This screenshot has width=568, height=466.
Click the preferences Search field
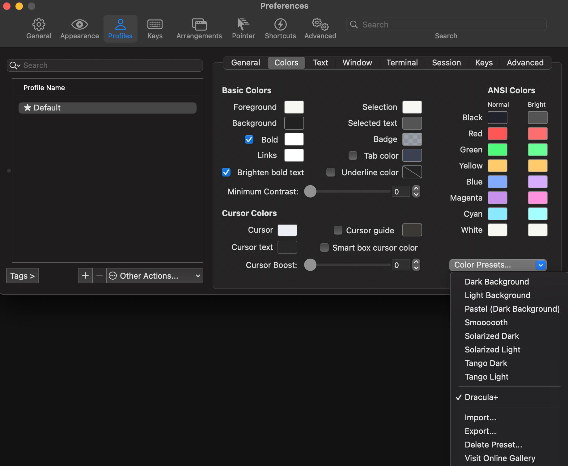coord(446,24)
